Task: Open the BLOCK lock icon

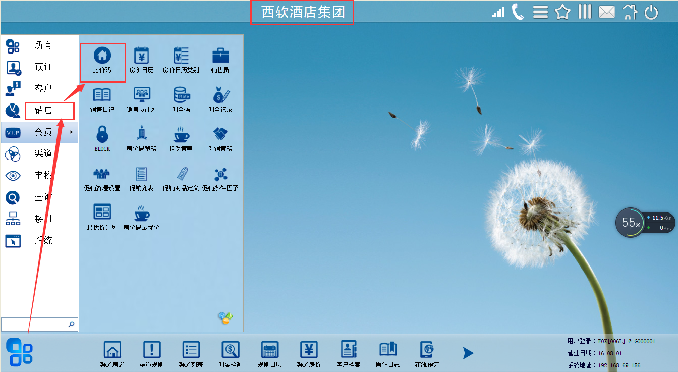Action: (102, 138)
